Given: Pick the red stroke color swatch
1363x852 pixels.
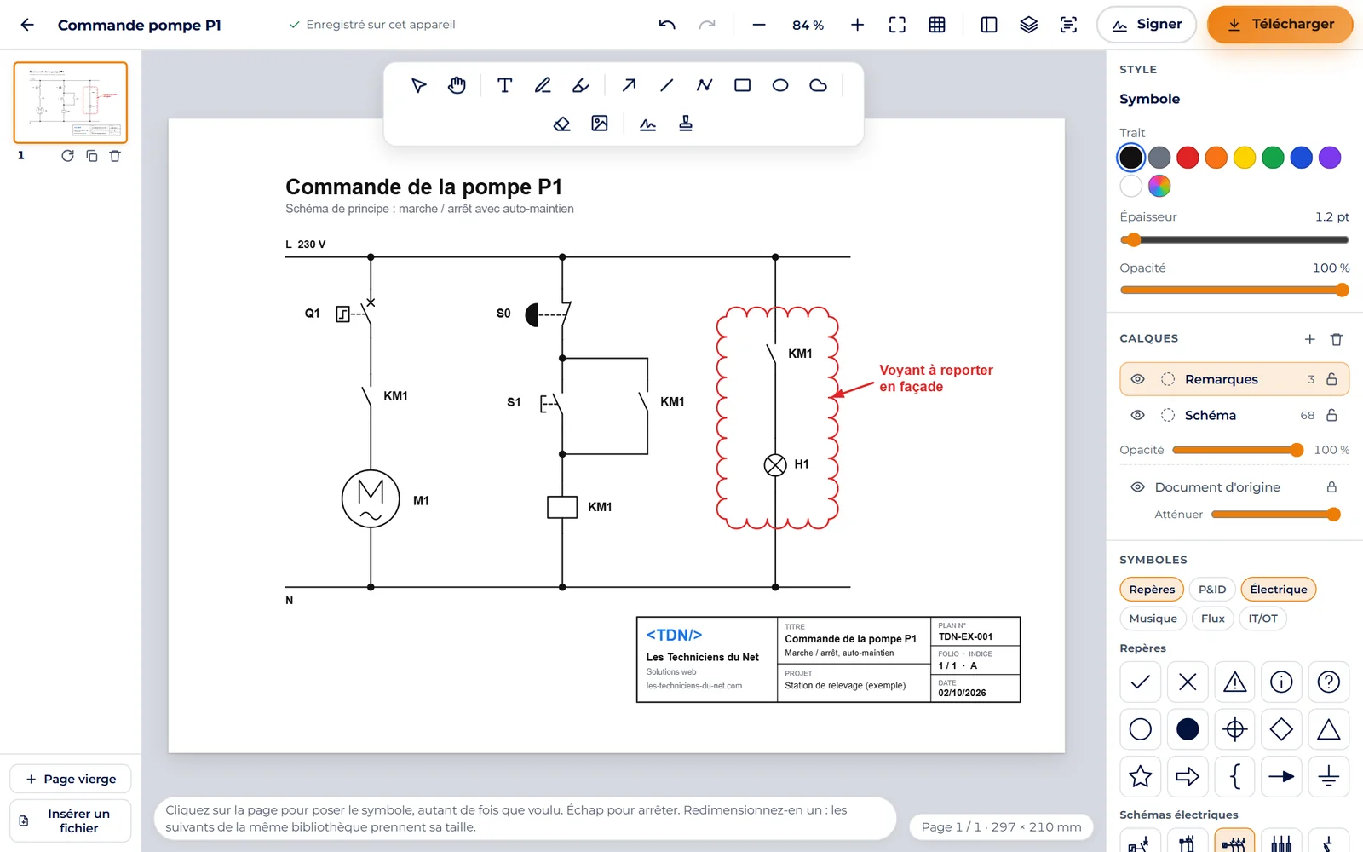Looking at the screenshot, I should 1188,158.
